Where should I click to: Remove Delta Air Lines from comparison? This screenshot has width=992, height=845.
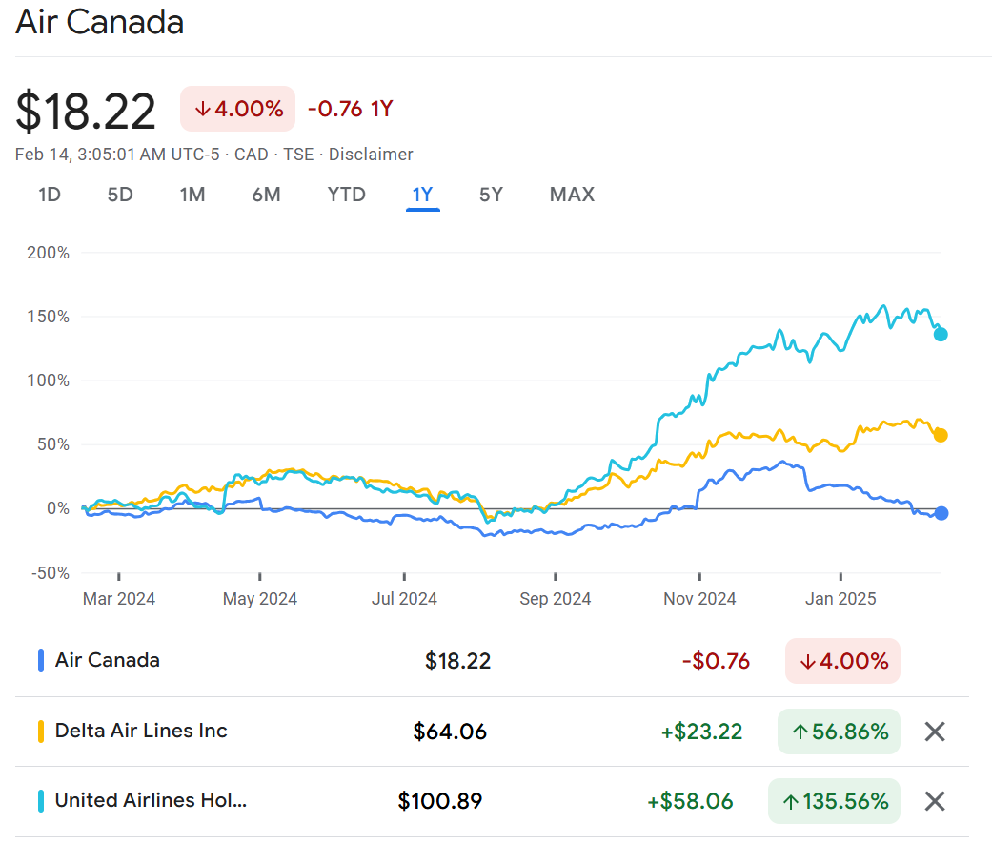tap(935, 732)
